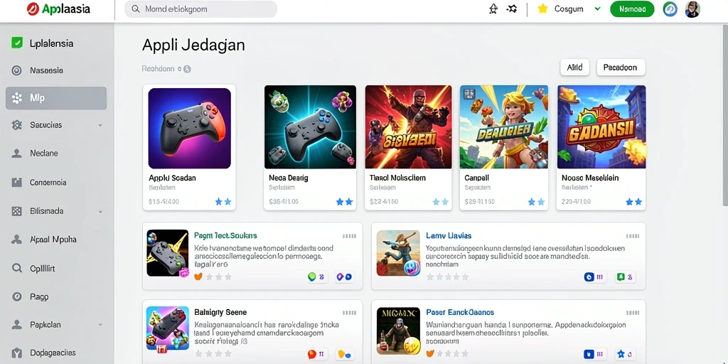
Task: Open the user profile avatar
Action: click(x=692, y=9)
